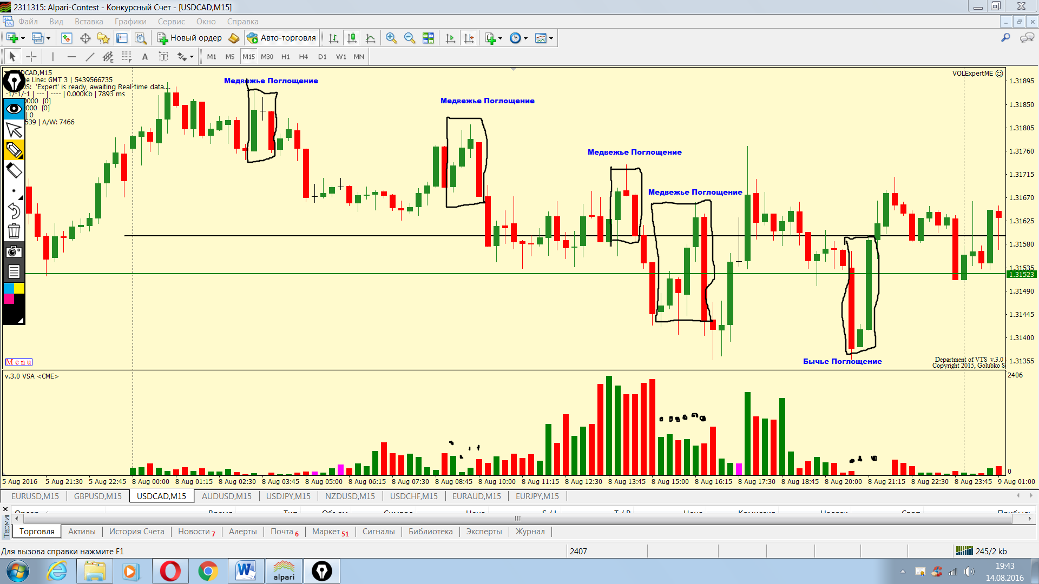Switch to the EURUSD,M15 chart tab
Screen dimensions: 1039x584
[35, 496]
